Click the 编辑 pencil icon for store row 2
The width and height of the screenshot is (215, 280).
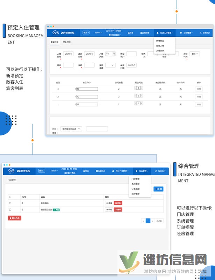109,209
